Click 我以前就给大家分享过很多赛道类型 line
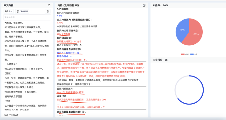This screenshot has width=226, height=120. 23,27
